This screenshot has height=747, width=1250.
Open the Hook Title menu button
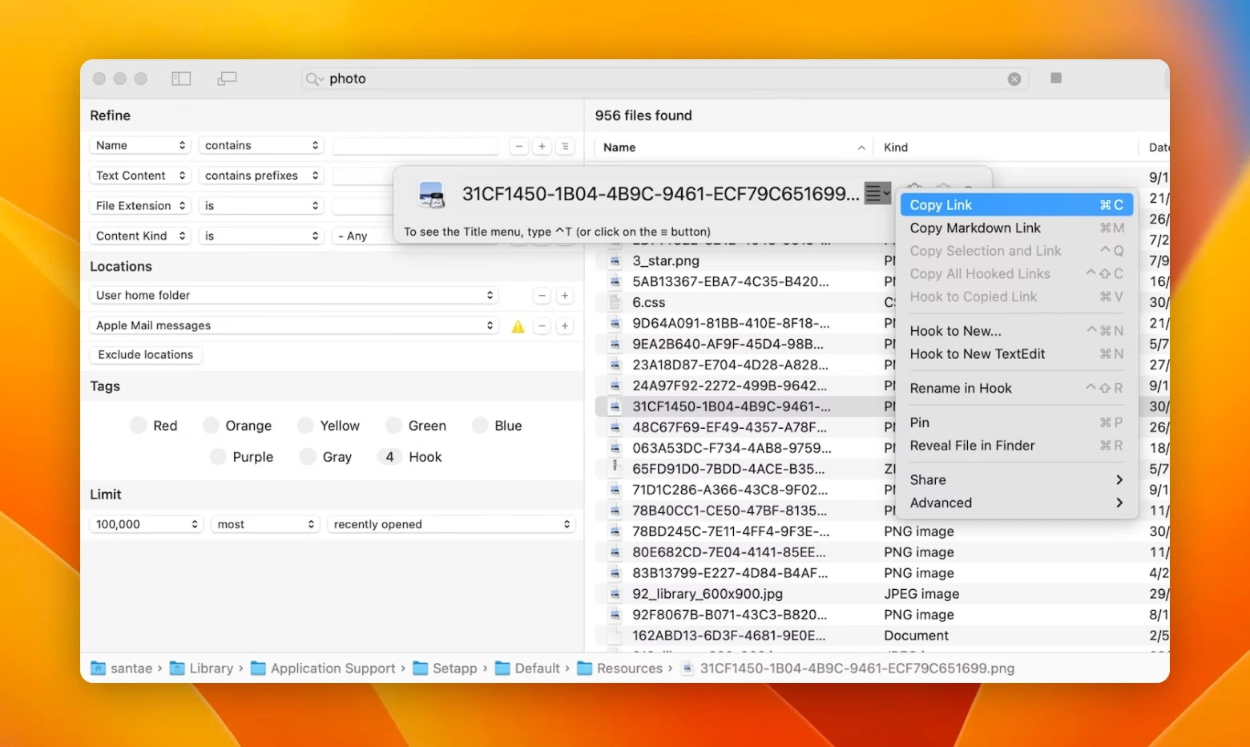(x=877, y=193)
